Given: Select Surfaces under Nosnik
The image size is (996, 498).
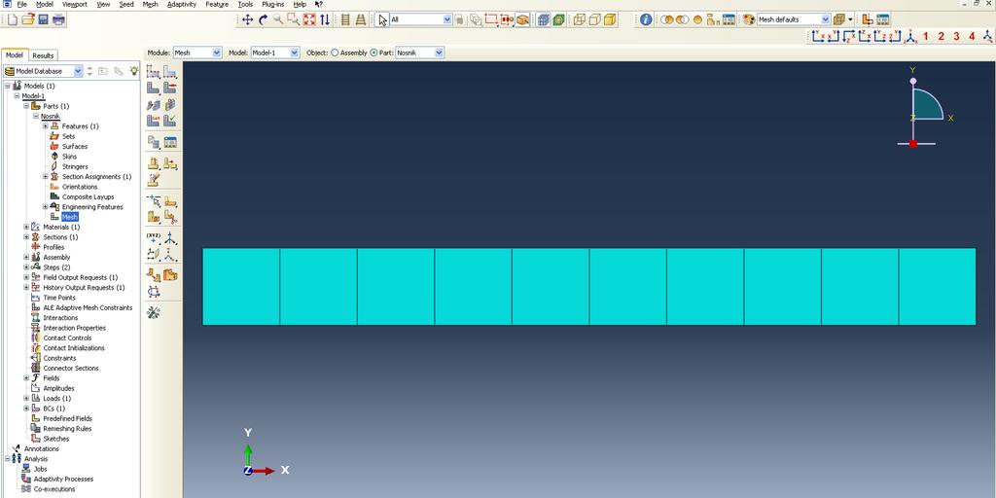Looking at the screenshot, I should tap(74, 146).
